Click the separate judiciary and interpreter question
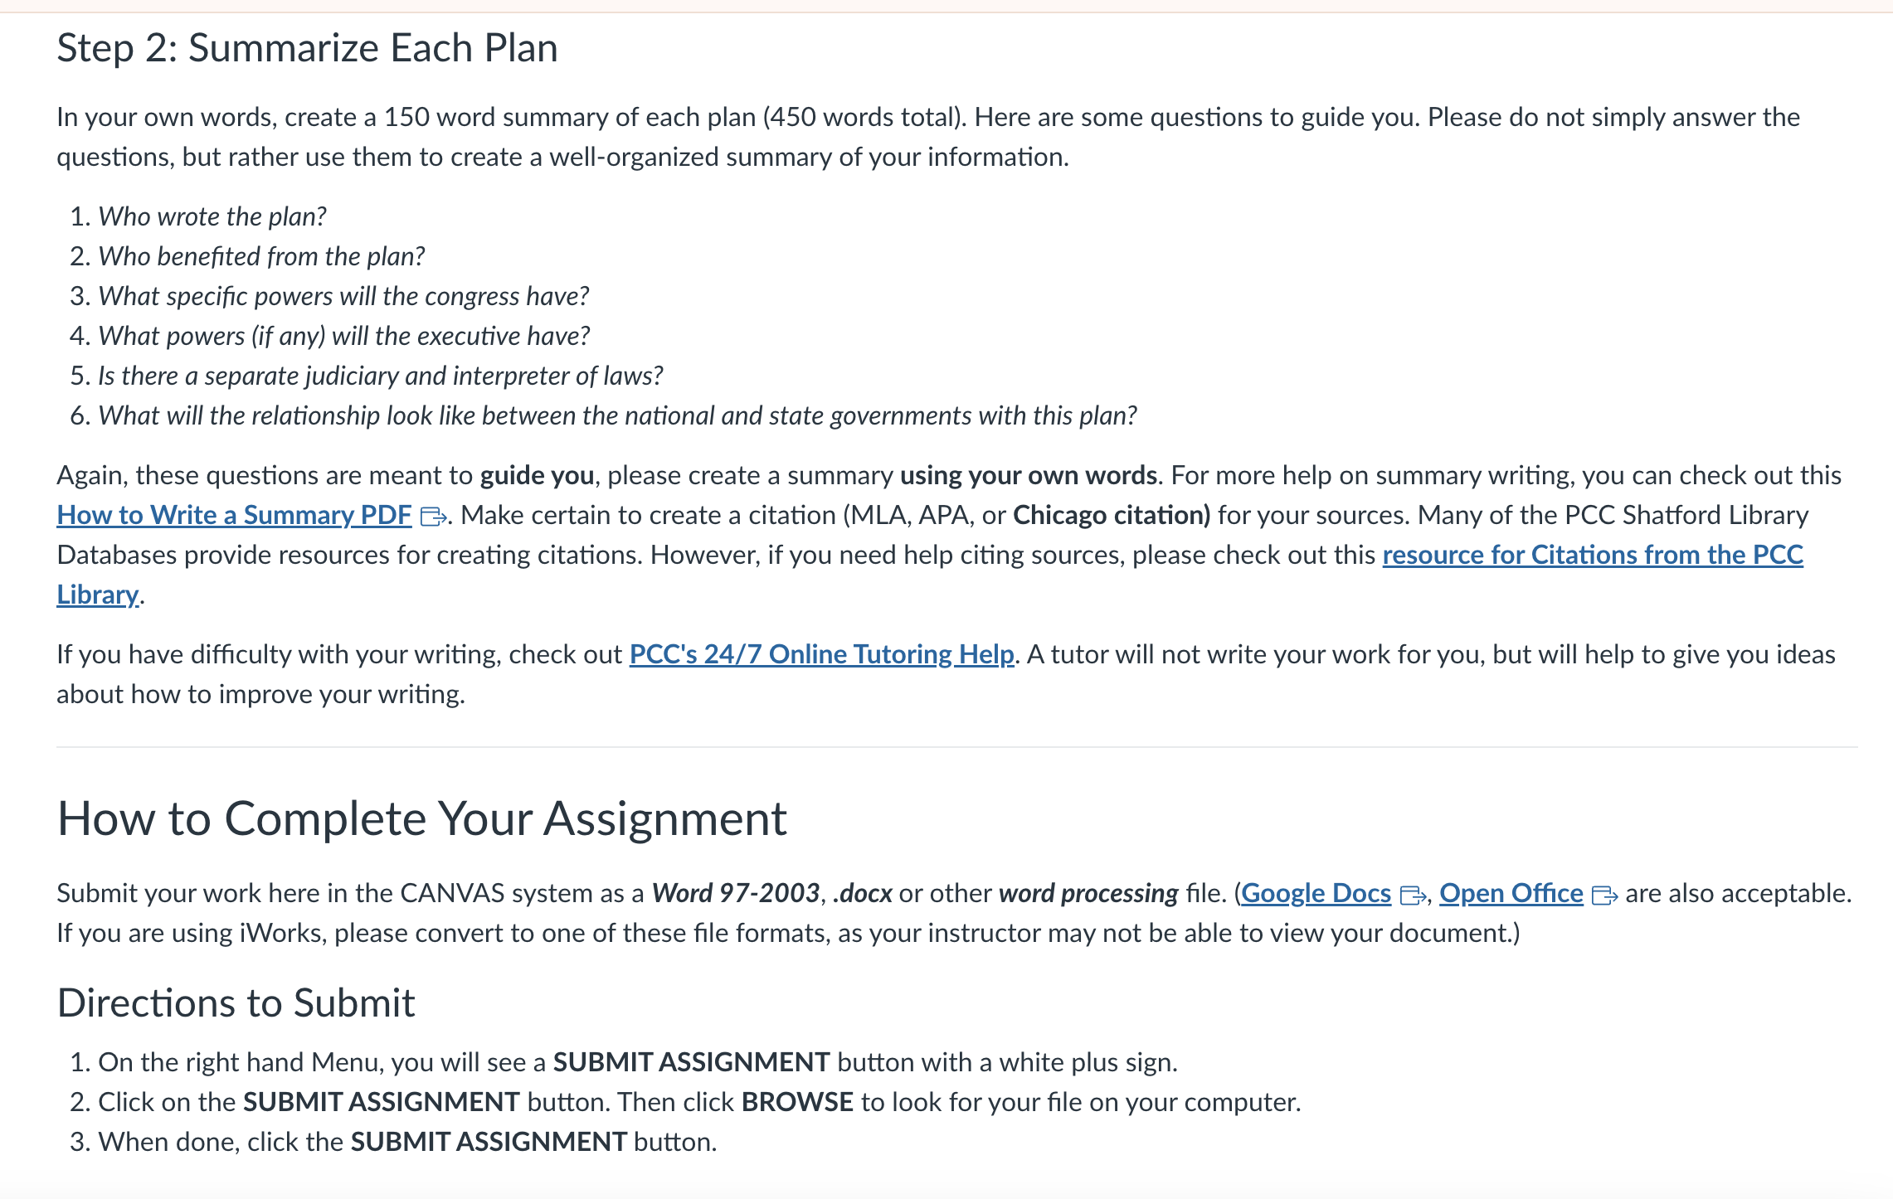Screen dimensions: 1893x1199 381,376
